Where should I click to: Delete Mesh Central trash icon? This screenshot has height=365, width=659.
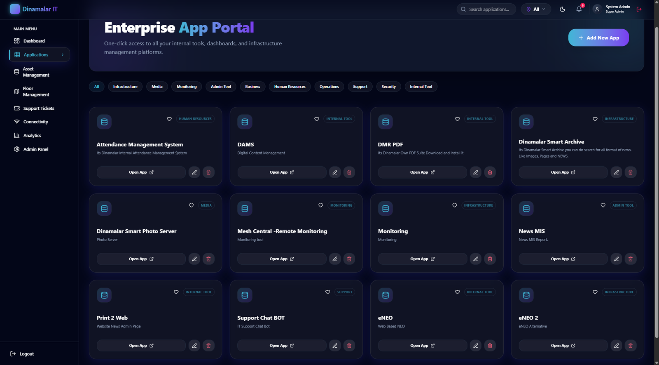pos(349,259)
